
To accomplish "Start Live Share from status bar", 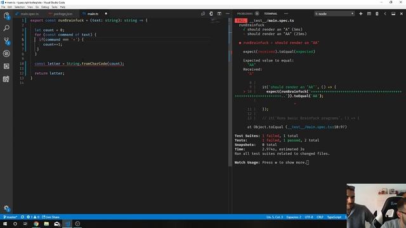I will pyautogui.click(x=51, y=217).
